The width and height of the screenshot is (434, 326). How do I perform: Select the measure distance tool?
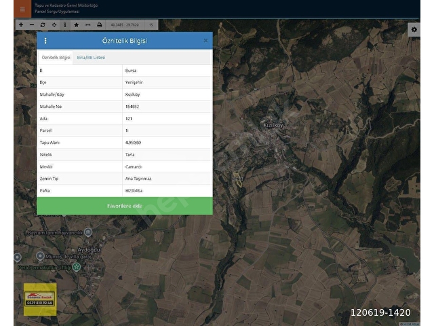coord(87,25)
